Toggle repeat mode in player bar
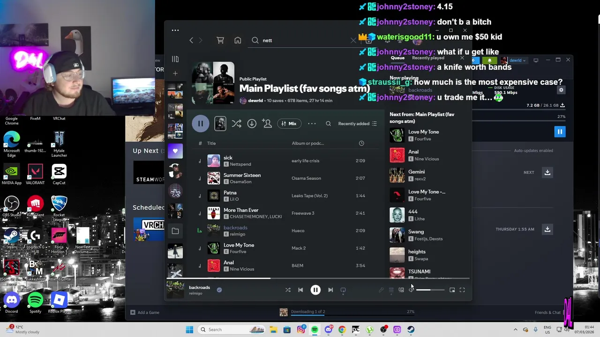This screenshot has width=600, height=337. [343, 290]
